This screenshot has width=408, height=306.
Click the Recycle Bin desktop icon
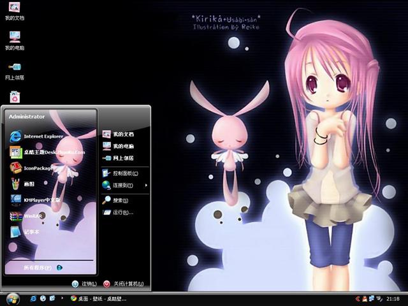click(x=14, y=96)
